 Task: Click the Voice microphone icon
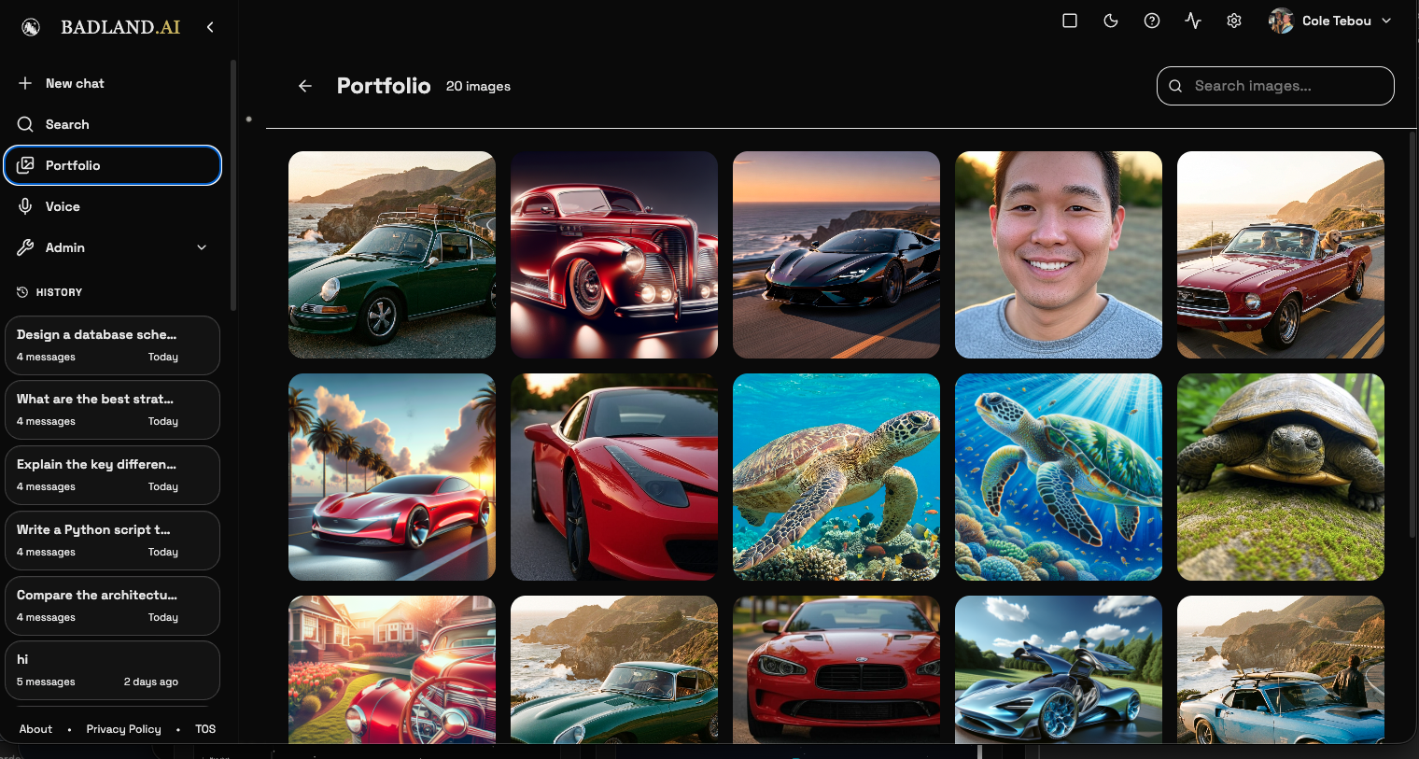25,206
